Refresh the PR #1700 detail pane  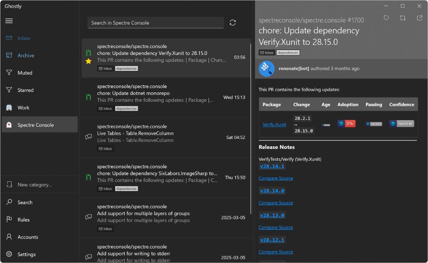[x=386, y=17]
